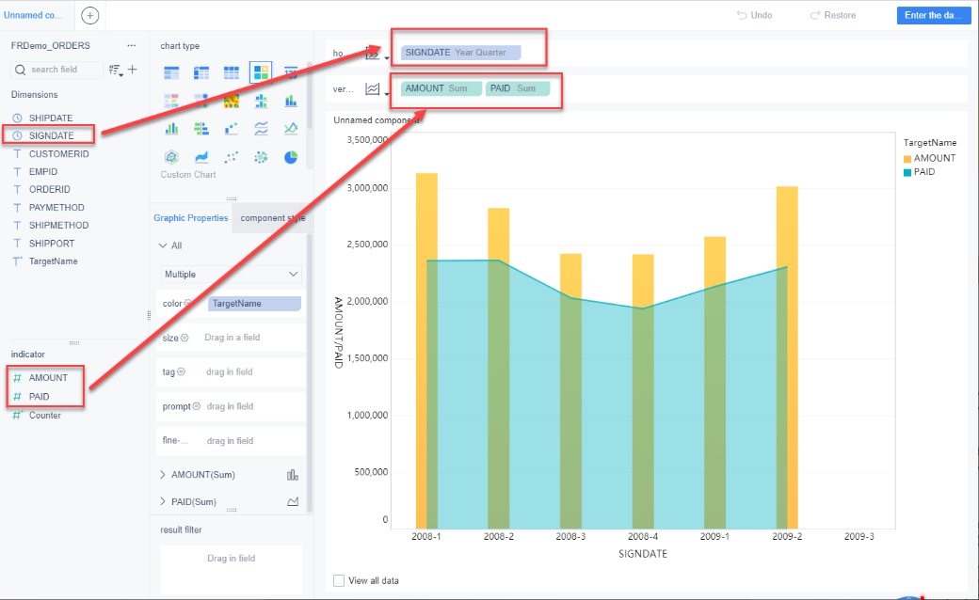Viewport: 979px width, 600px height.
Task: Choose the waterfall chart type
Action: (232, 129)
